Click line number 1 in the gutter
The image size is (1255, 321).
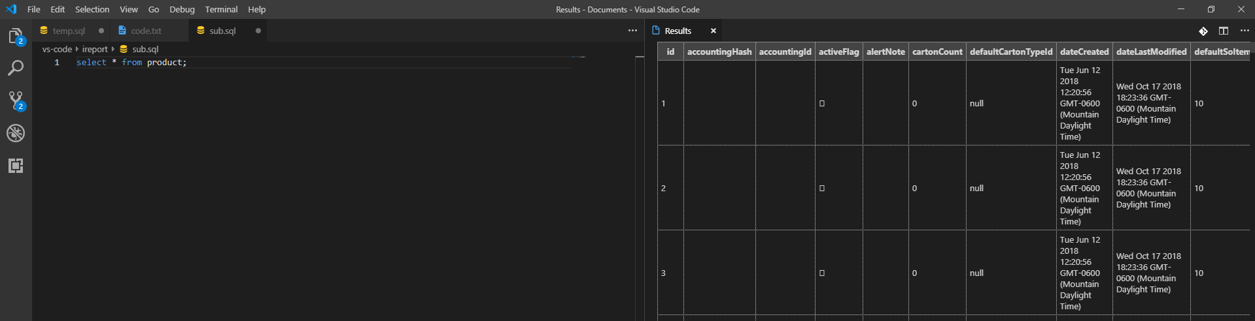[x=57, y=63]
